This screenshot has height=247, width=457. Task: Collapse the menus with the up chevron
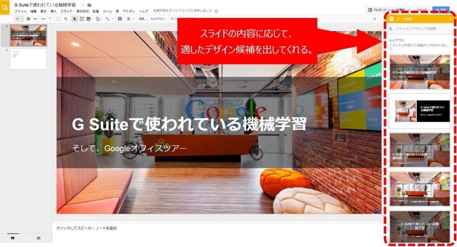[374, 19]
